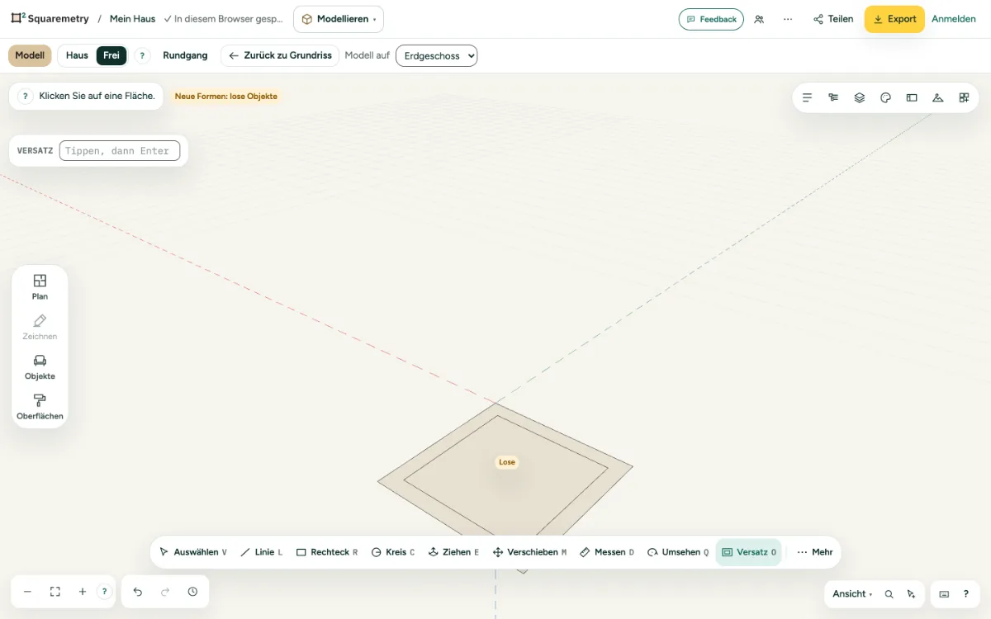Expand the Mehr tools menu

click(815, 552)
